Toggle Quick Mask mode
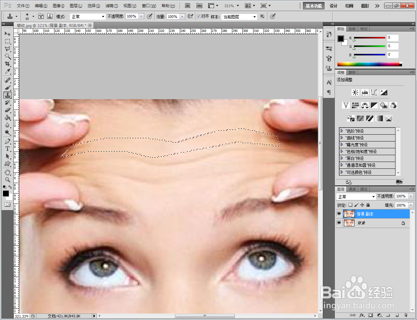Image resolution: width=417 pixels, height=320 pixels. click(7, 205)
